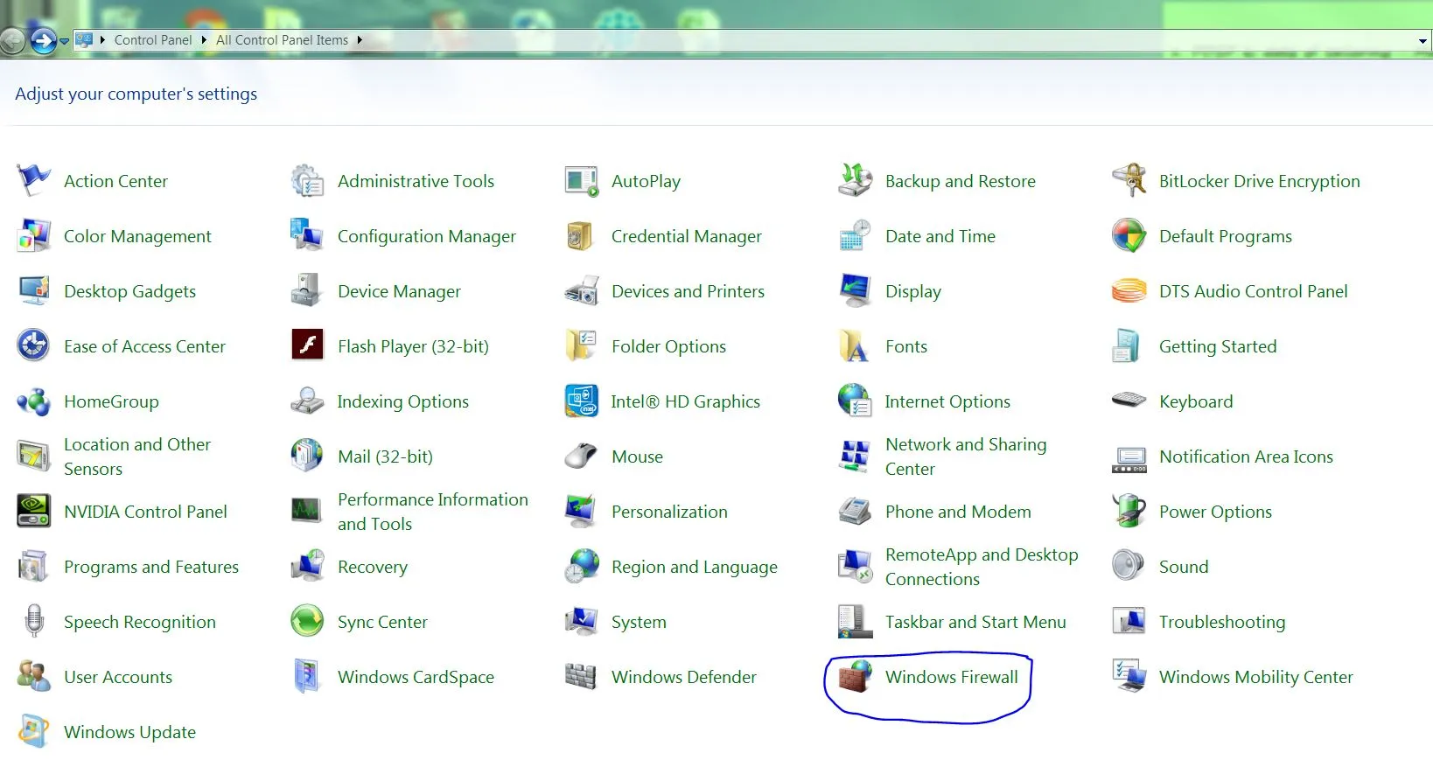Click the Keyboard icon
The width and height of the screenshot is (1433, 767).
click(1129, 401)
